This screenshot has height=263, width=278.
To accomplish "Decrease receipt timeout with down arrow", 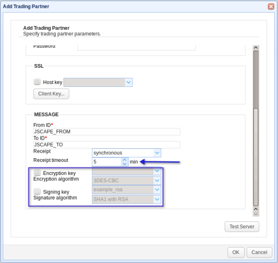I will point(124,164).
